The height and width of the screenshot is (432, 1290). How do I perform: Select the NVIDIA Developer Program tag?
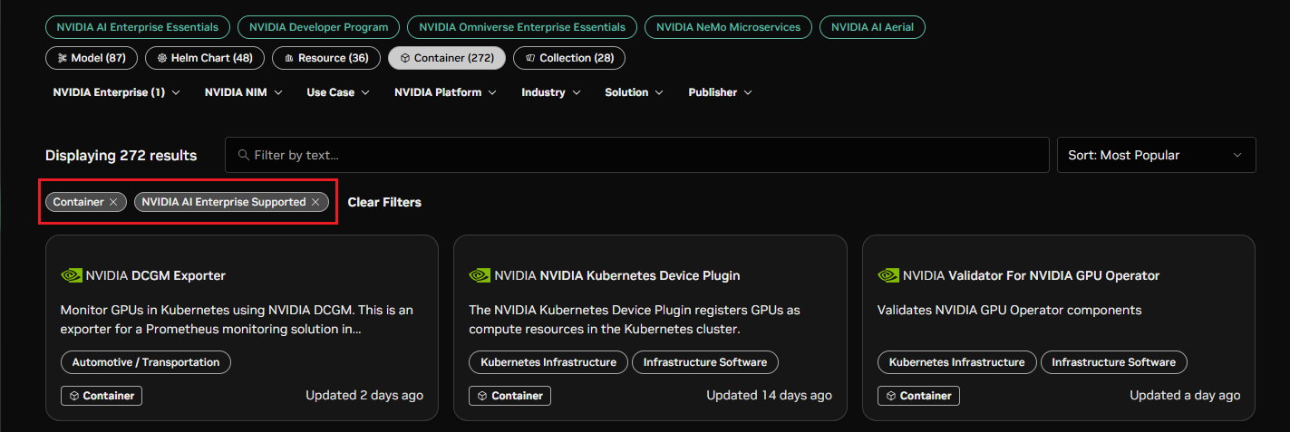[x=319, y=27]
